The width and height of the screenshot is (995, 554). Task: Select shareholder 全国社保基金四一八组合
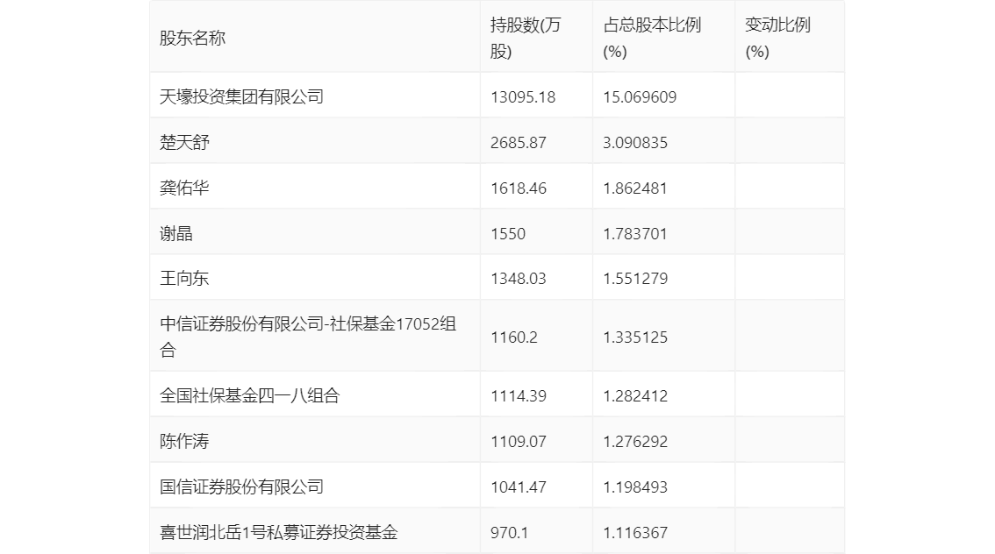(x=249, y=395)
